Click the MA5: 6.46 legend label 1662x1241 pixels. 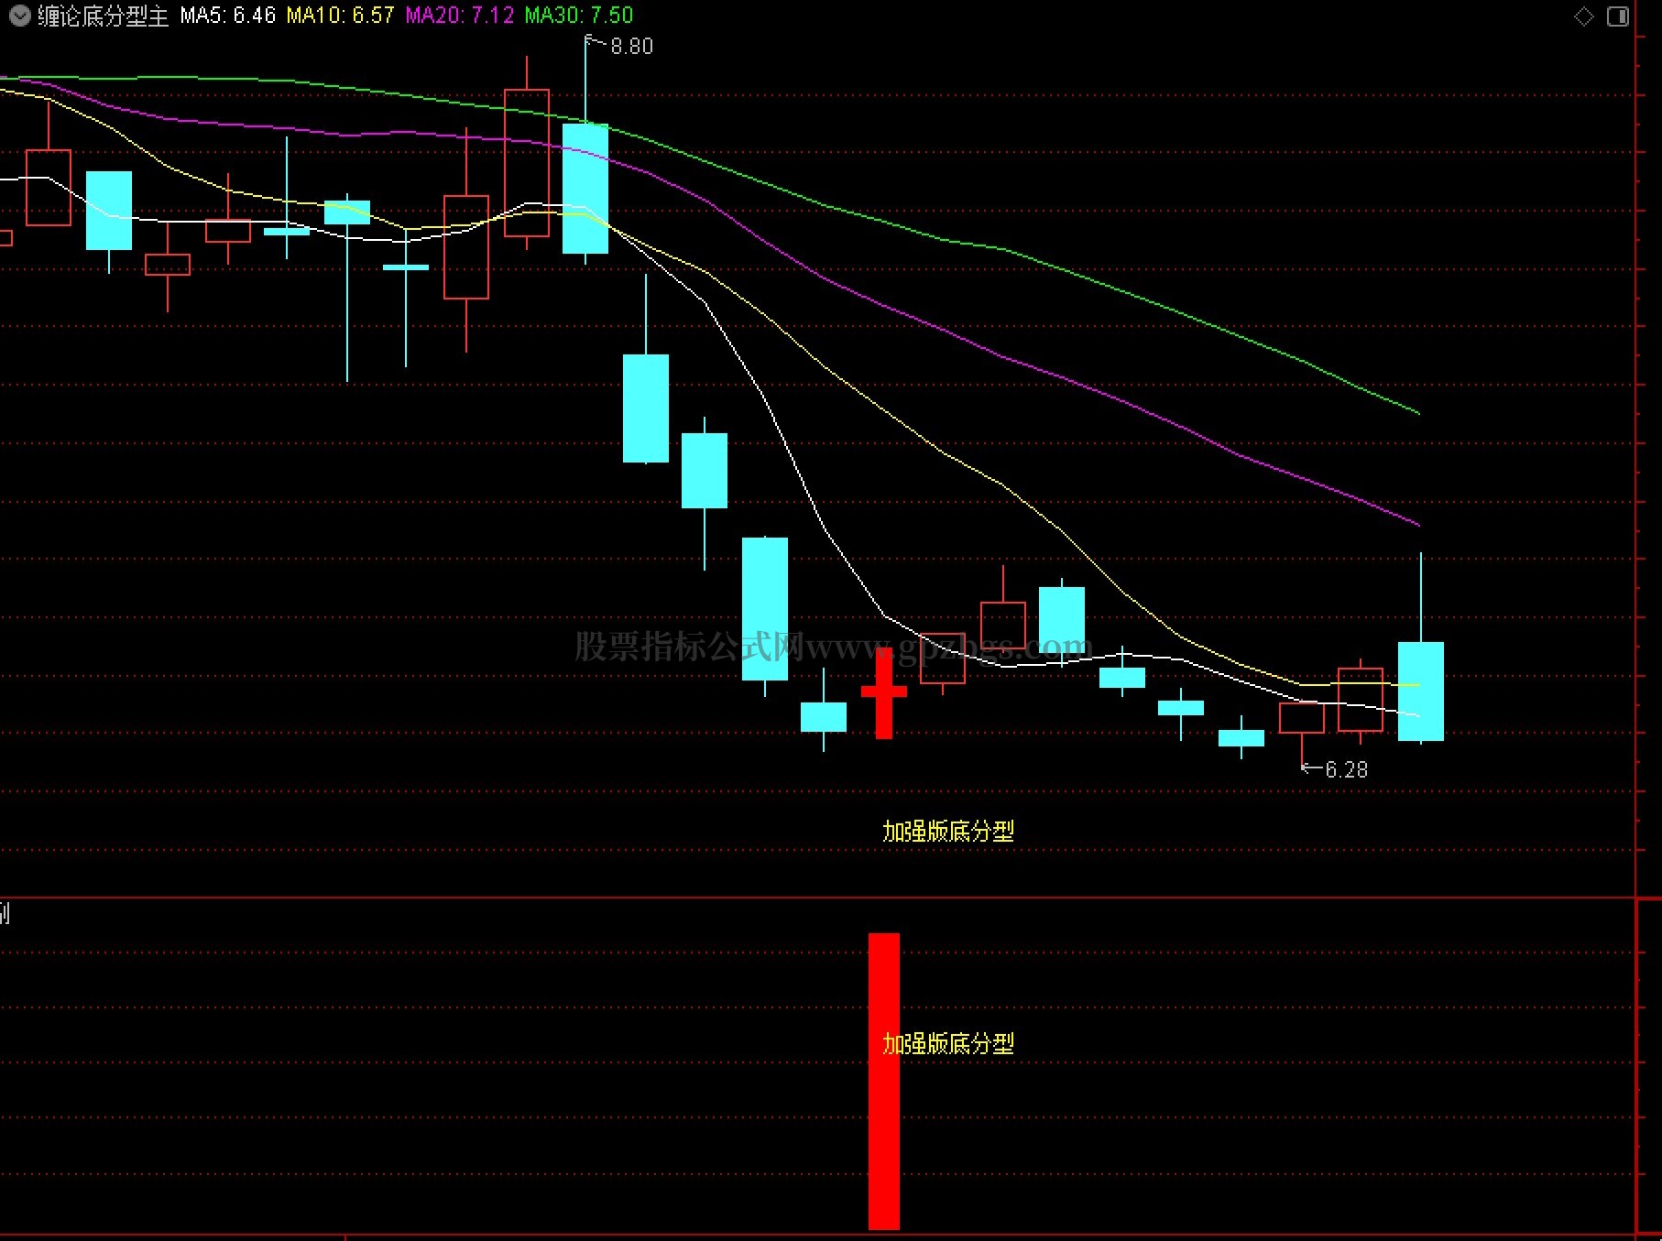pyautogui.click(x=228, y=16)
